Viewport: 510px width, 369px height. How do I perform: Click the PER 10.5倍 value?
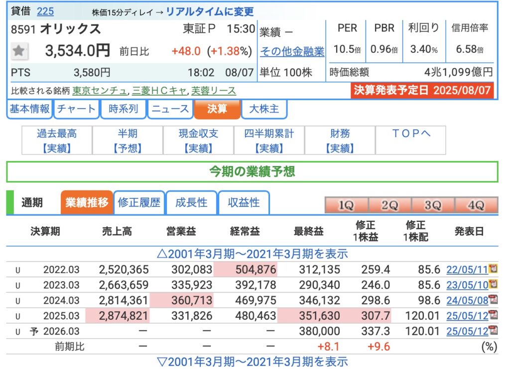(347, 49)
